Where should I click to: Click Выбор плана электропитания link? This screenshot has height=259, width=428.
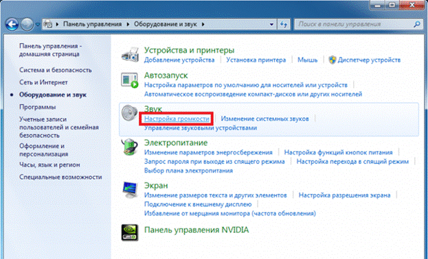click(188, 171)
